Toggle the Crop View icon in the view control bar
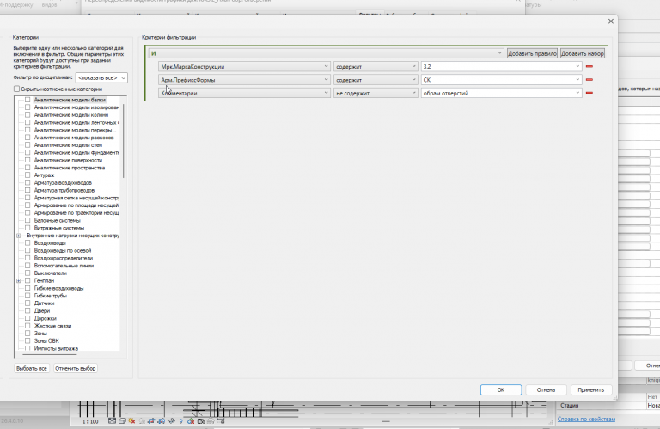The height and width of the screenshot is (429, 660). click(x=151, y=421)
